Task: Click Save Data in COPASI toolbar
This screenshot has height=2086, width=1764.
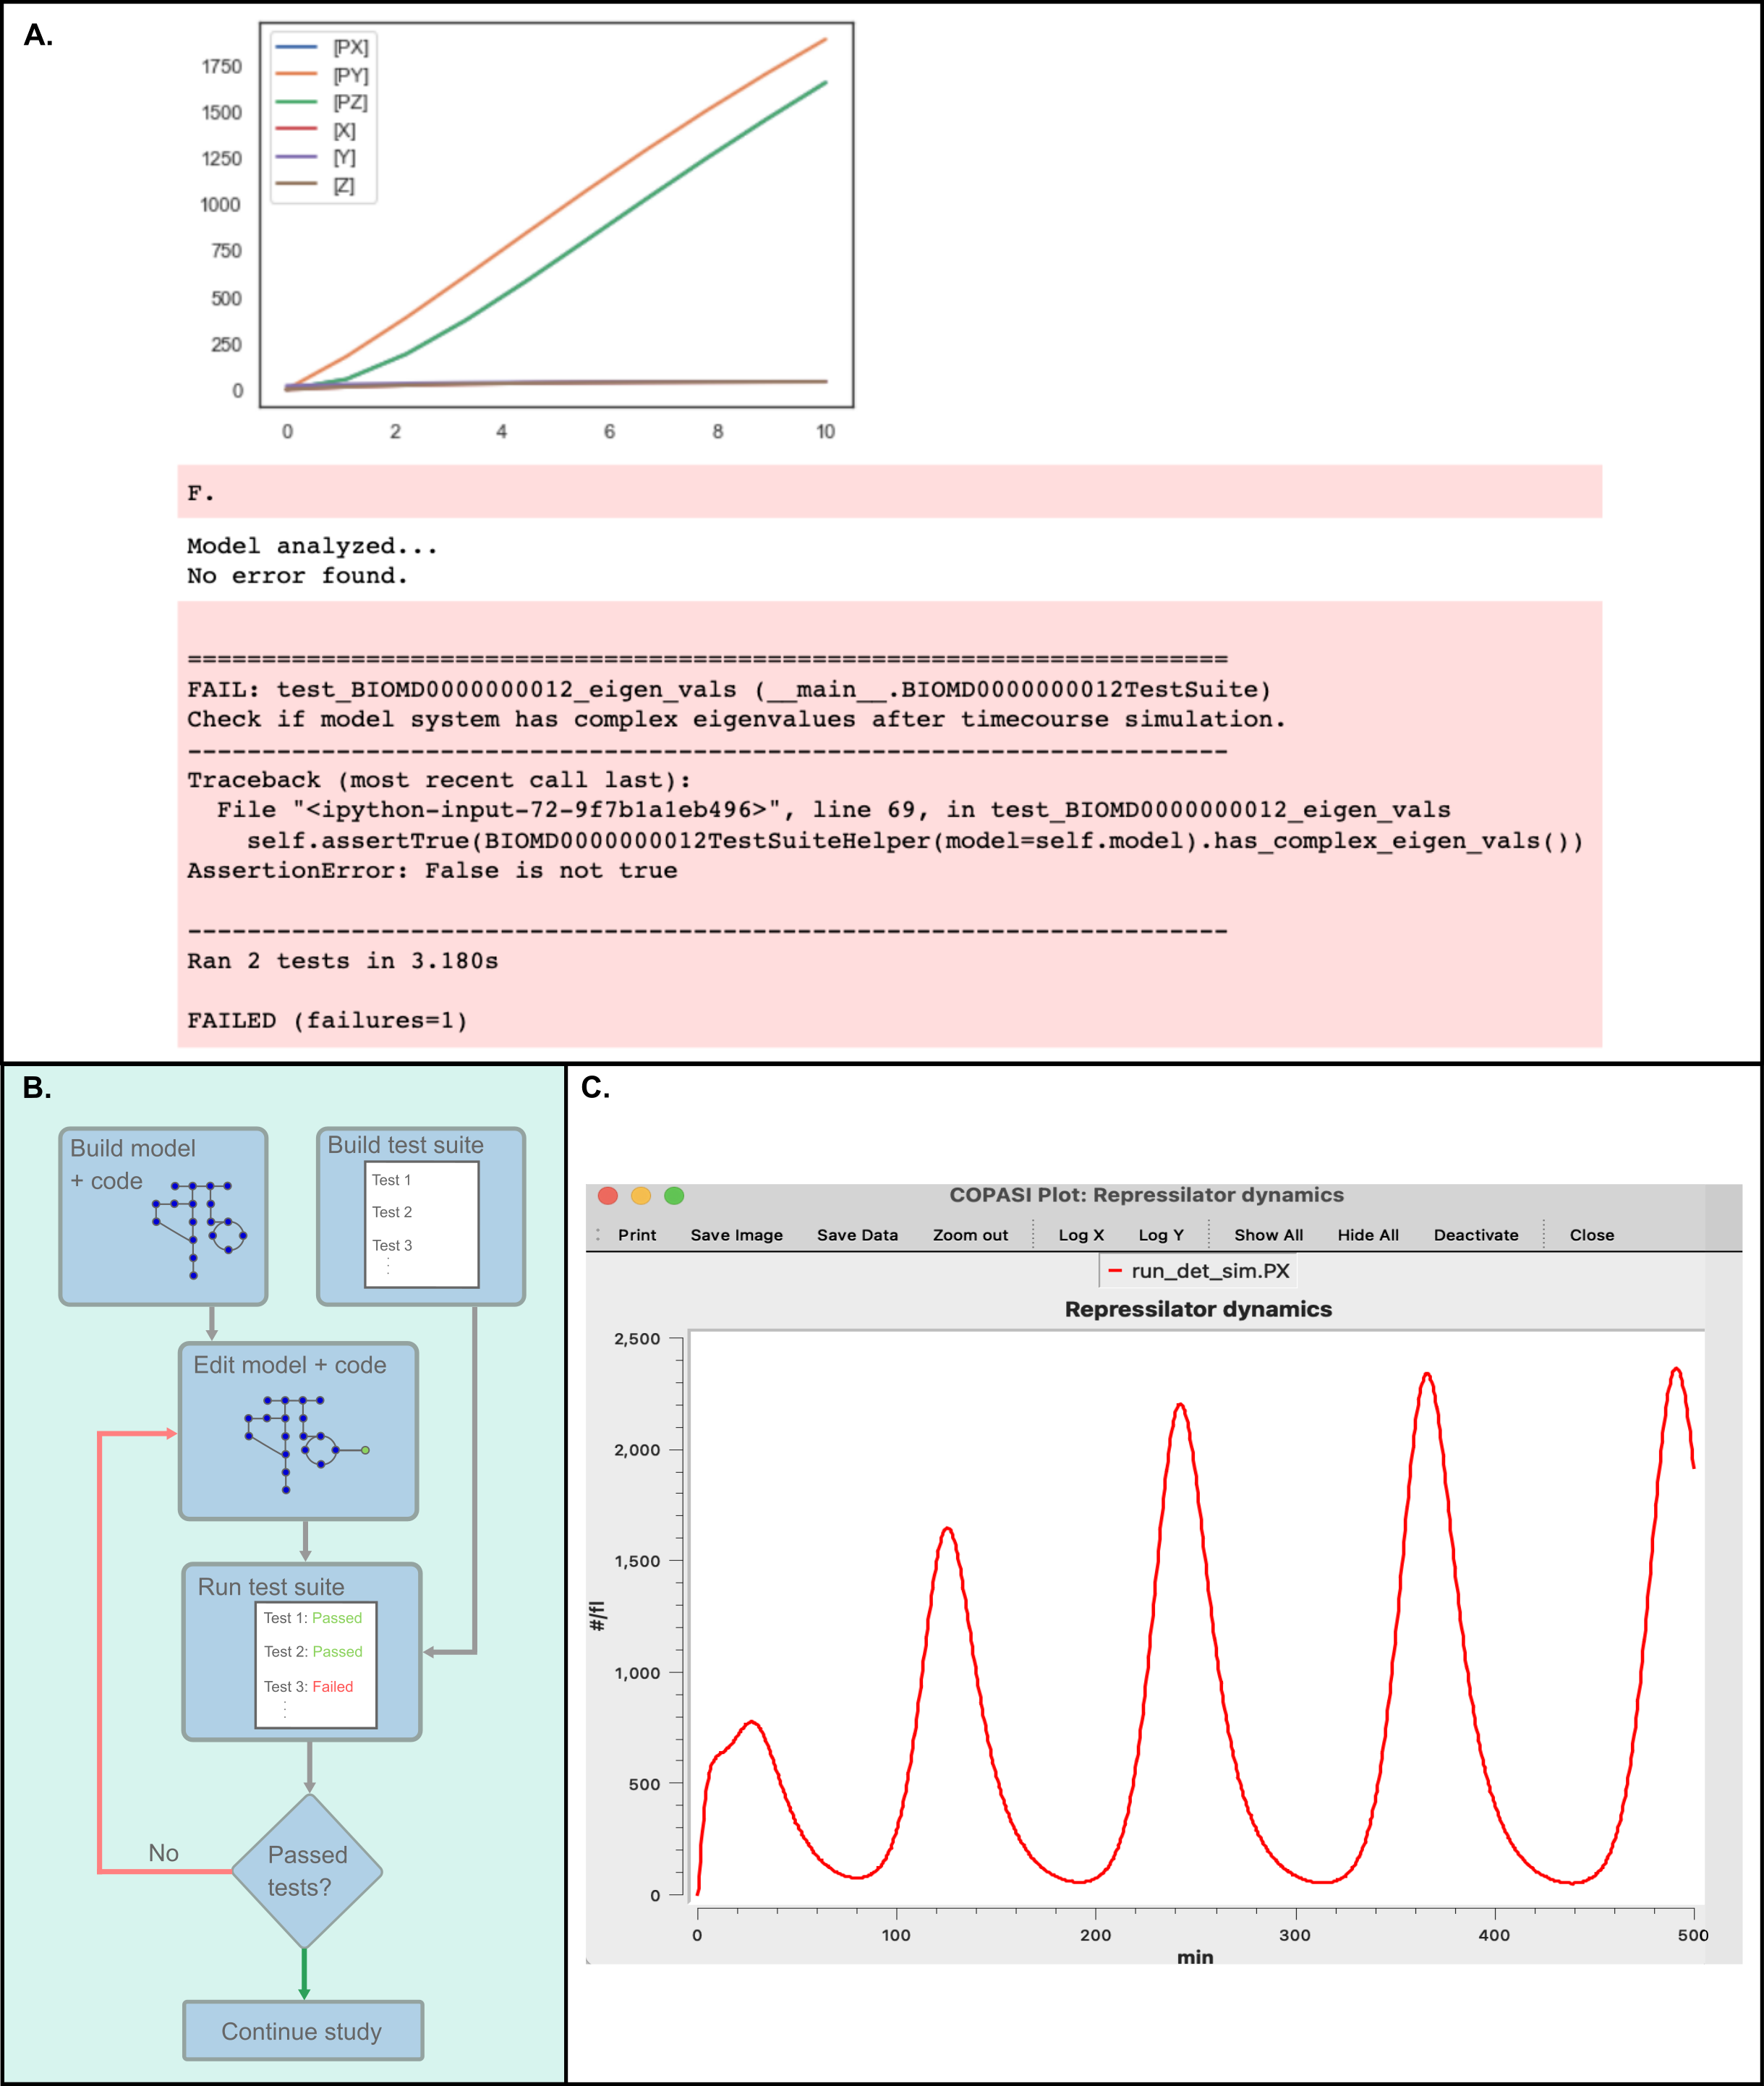Action: click(x=857, y=1235)
